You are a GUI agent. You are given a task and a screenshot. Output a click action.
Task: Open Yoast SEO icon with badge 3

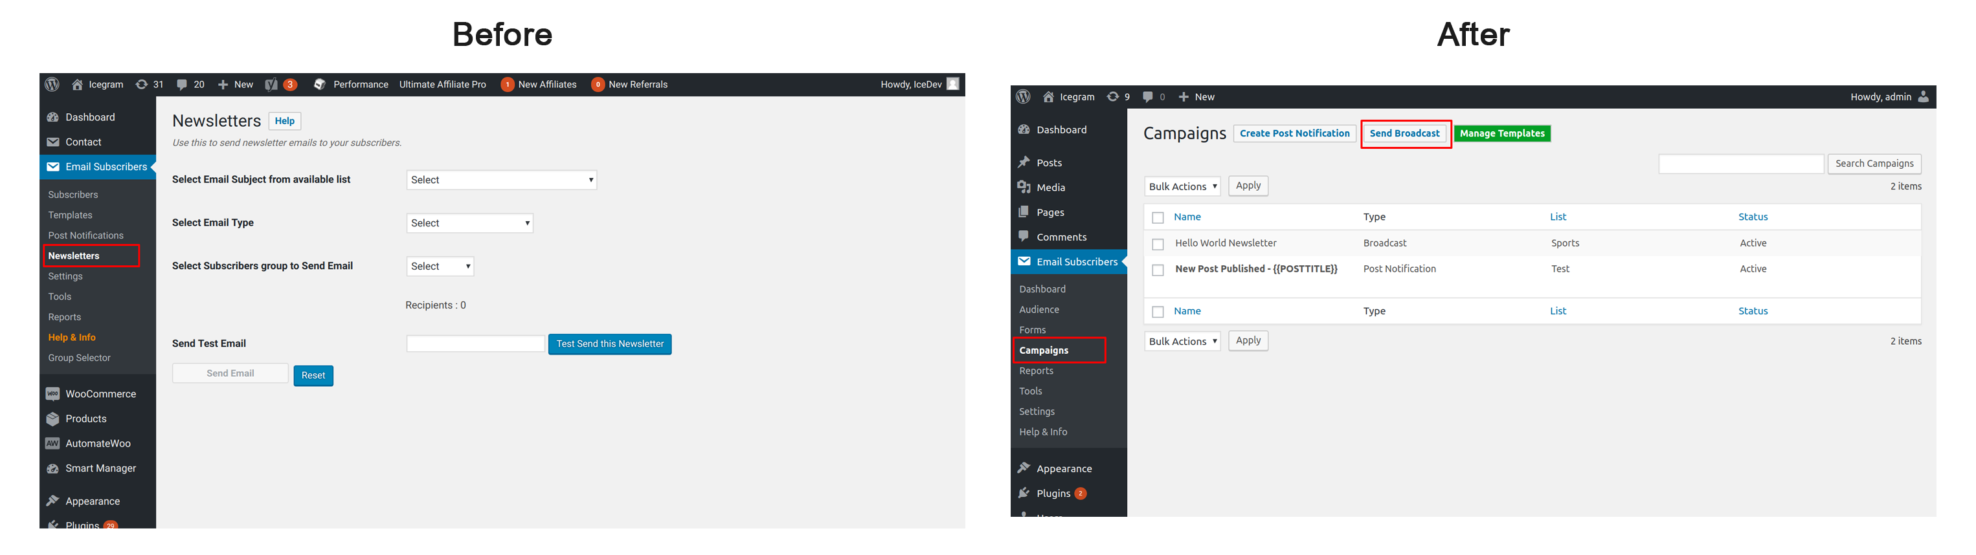point(271,84)
